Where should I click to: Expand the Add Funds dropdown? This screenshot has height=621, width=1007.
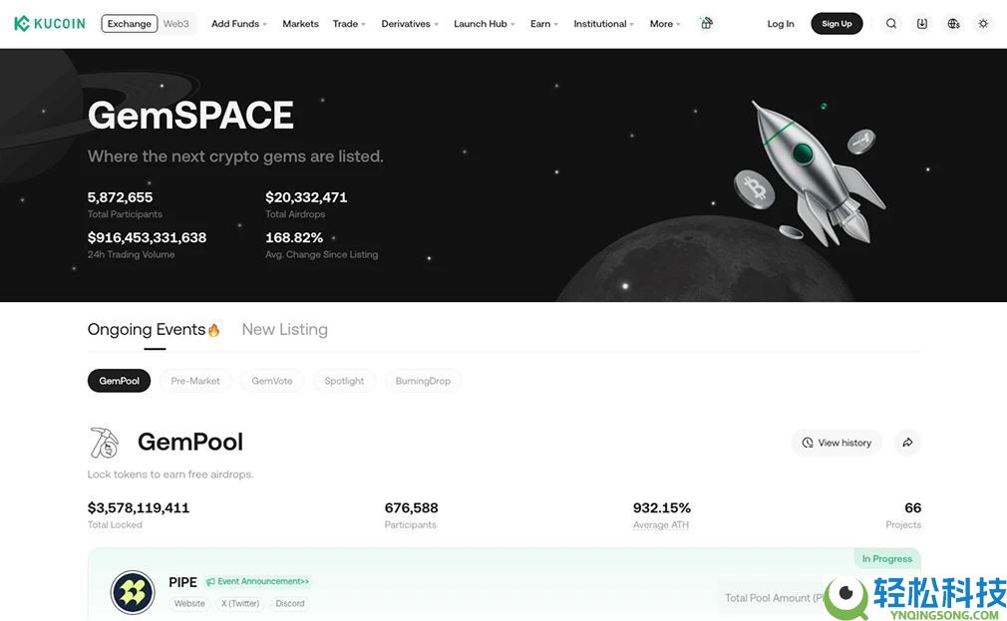click(x=238, y=24)
